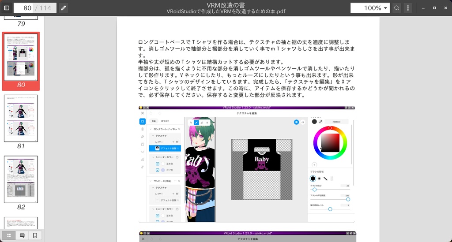The height and width of the screenshot is (242, 452).
Task: Collapse lower シェーダーカラー group under ワンピース
Action: tap(153, 209)
